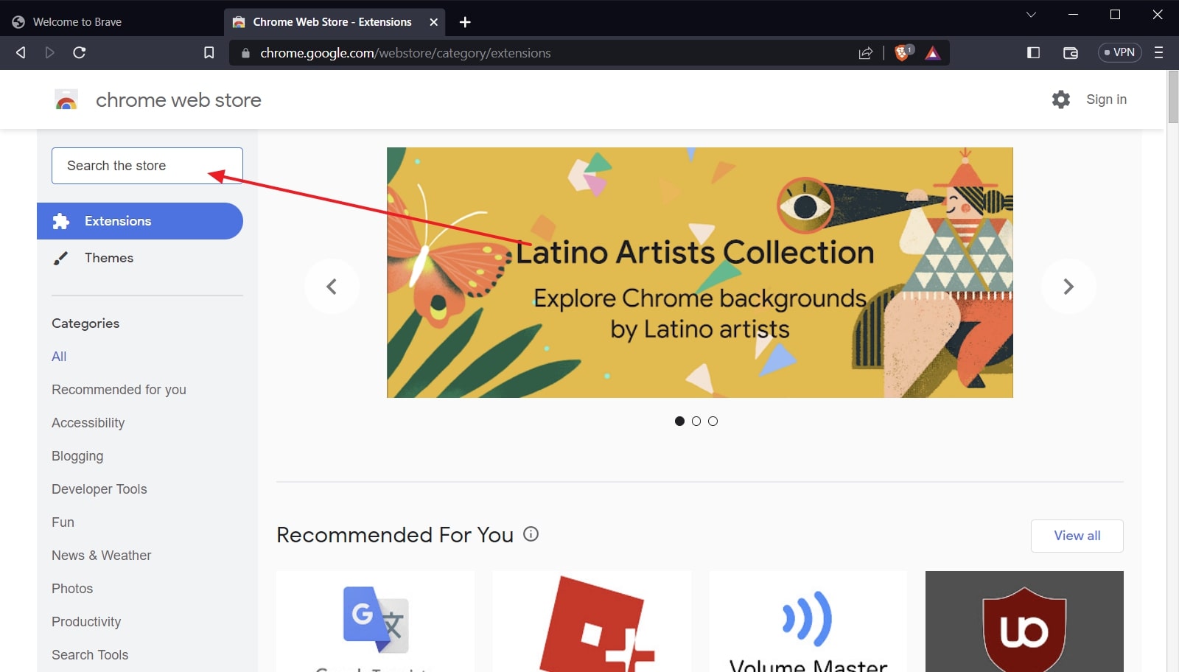Choose the Blogging category
Viewport: 1179px width, 672px height.
tap(77, 456)
